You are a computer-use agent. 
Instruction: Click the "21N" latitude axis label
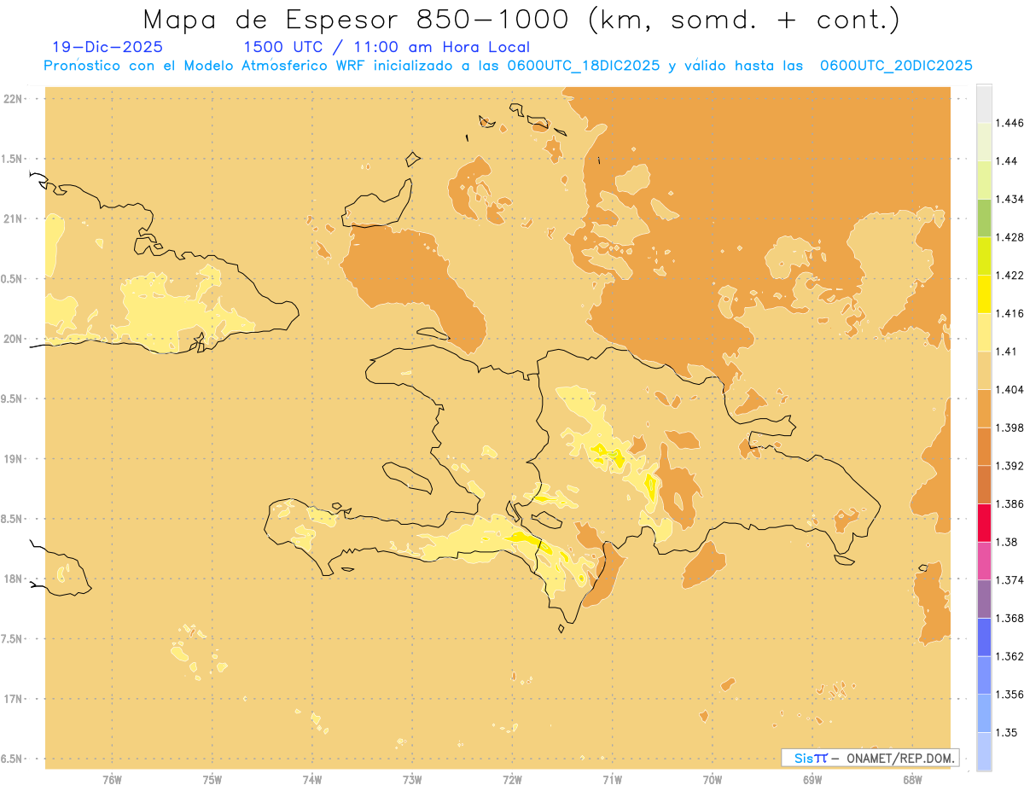pos(15,219)
